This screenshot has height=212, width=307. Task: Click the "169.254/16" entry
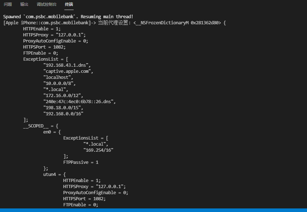98,150
